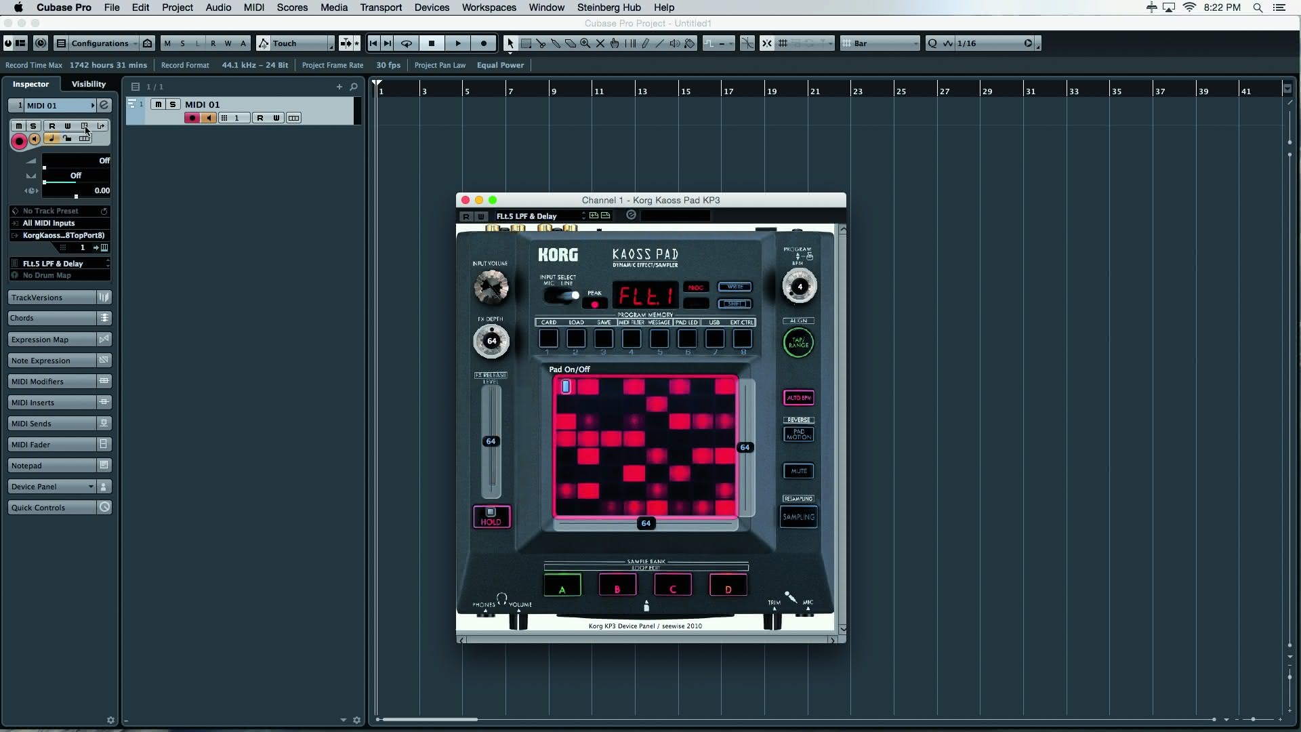This screenshot has width=1301, height=732.
Task: Search tracks with magnifier icon
Action: [x=354, y=87]
